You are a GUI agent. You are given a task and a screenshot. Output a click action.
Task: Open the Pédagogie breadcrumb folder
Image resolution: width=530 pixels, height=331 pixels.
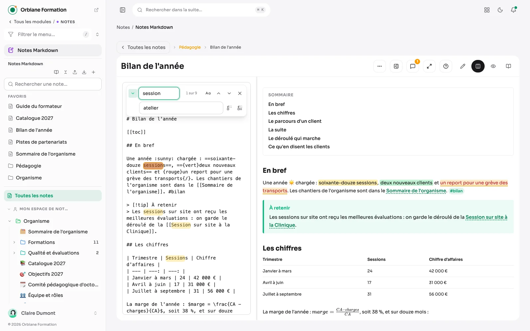[190, 47]
